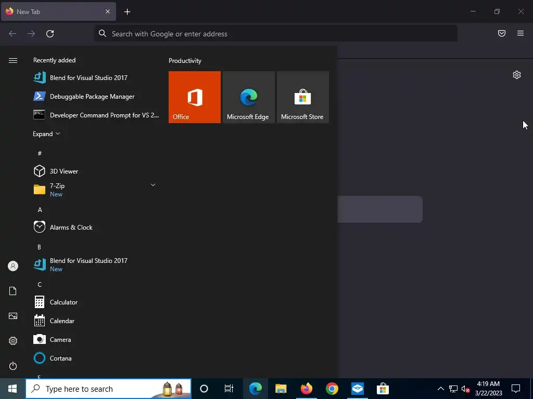
Task: Open the Start menu hamburger navigation icon
Action: 13,60
